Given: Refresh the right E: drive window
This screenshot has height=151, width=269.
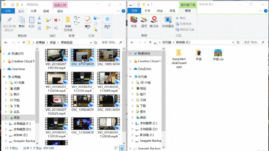Looking at the screenshot, I should point(238,42).
